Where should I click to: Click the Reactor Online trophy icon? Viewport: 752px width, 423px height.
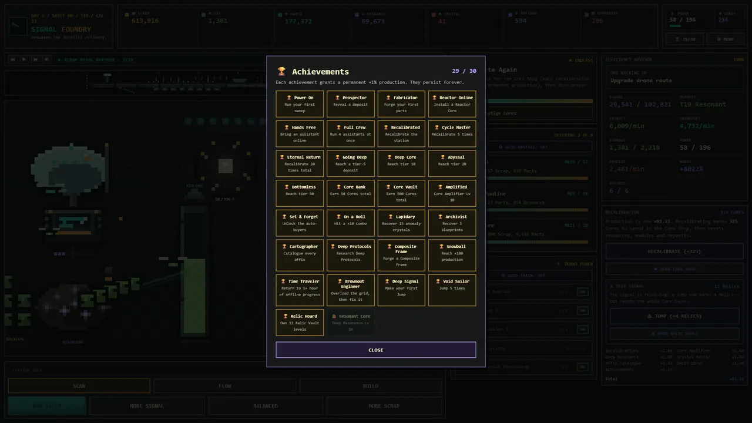tap(435, 98)
